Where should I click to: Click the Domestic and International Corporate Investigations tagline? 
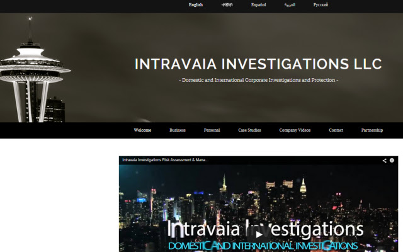point(258,80)
